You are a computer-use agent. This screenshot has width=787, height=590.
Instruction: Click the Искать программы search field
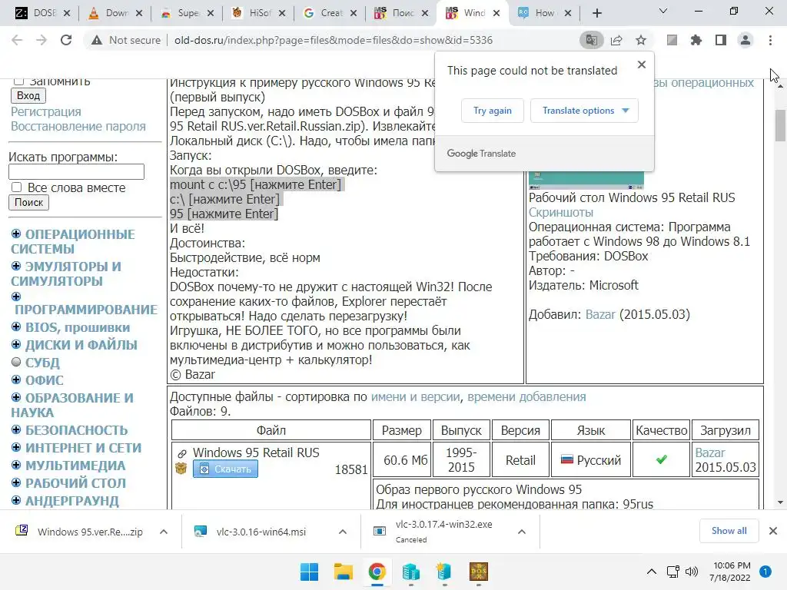(76, 171)
